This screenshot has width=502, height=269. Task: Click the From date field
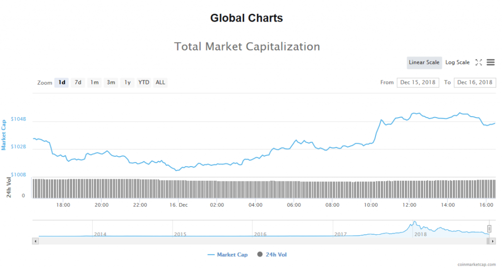point(418,82)
